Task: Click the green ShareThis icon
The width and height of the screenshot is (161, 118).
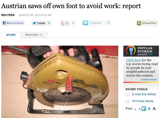Action: [139, 23]
